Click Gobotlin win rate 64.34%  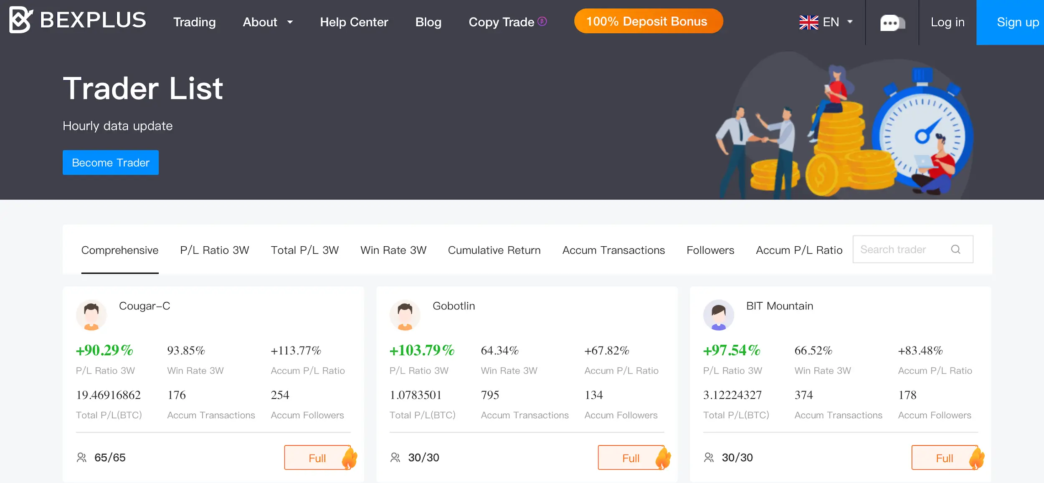[x=499, y=351]
